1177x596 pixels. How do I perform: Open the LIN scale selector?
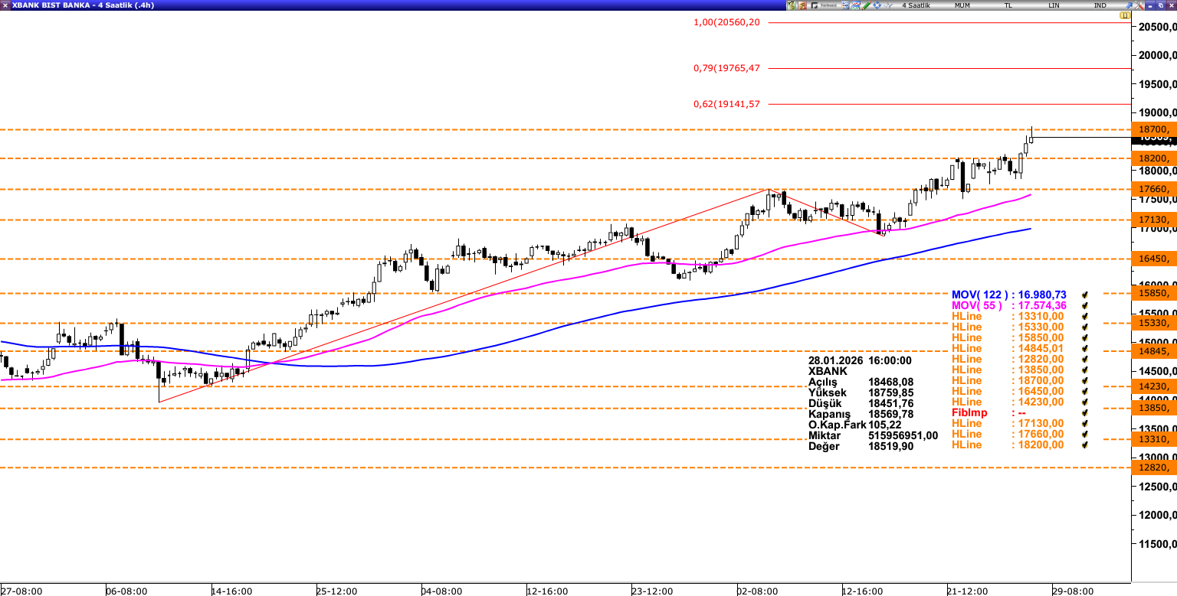1054,5
